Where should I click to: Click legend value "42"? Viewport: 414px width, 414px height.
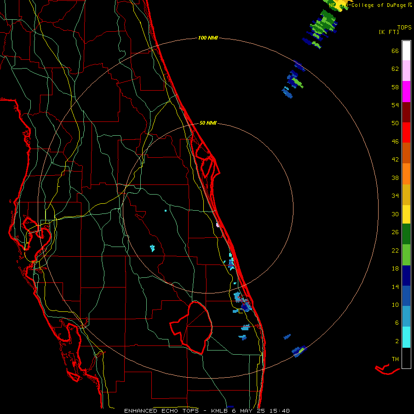pyautogui.click(x=395, y=160)
